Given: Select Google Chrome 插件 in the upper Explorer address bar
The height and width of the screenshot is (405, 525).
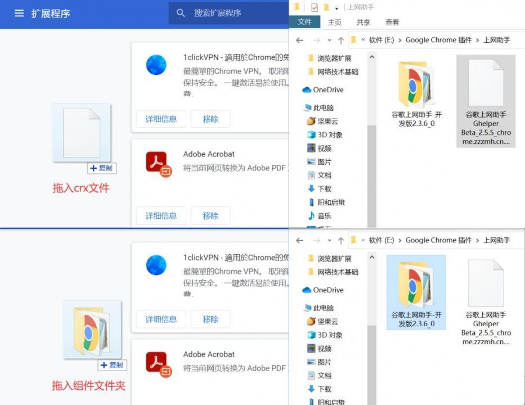Looking at the screenshot, I should (x=438, y=40).
